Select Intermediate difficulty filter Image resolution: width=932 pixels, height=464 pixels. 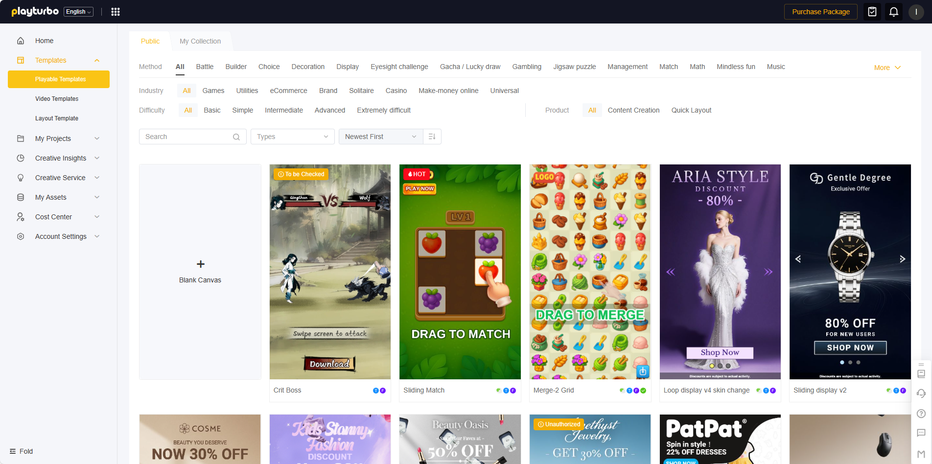tap(283, 110)
